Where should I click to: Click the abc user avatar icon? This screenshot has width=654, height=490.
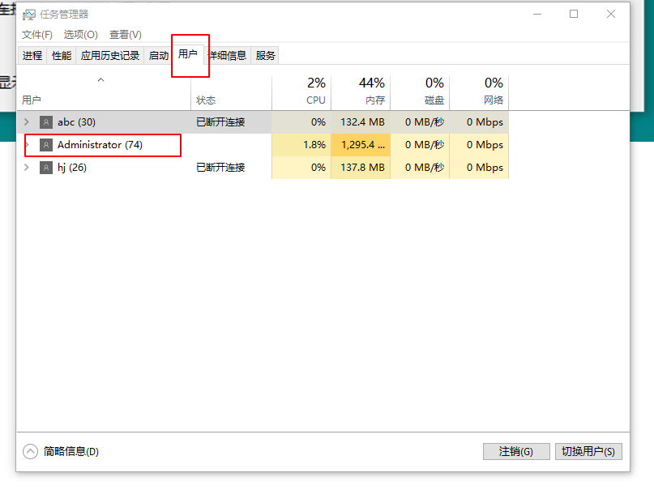(46, 122)
